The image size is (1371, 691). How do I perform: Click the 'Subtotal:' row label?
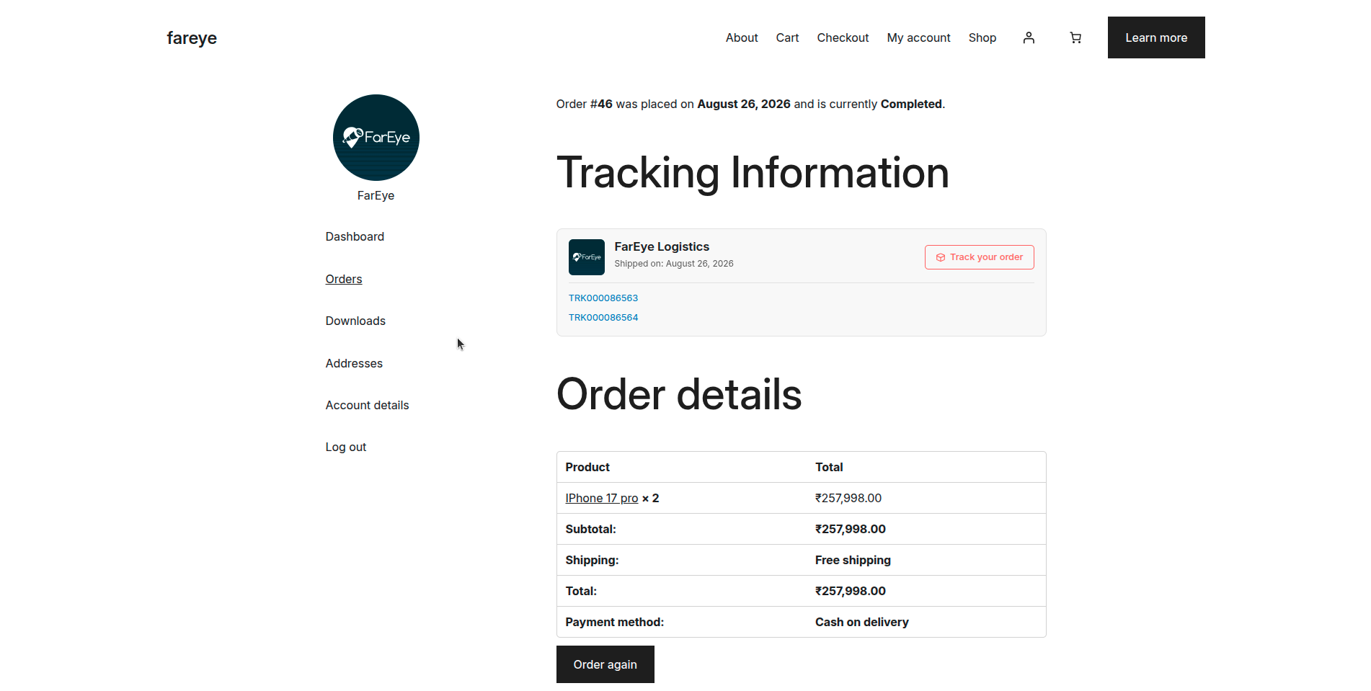pos(591,529)
